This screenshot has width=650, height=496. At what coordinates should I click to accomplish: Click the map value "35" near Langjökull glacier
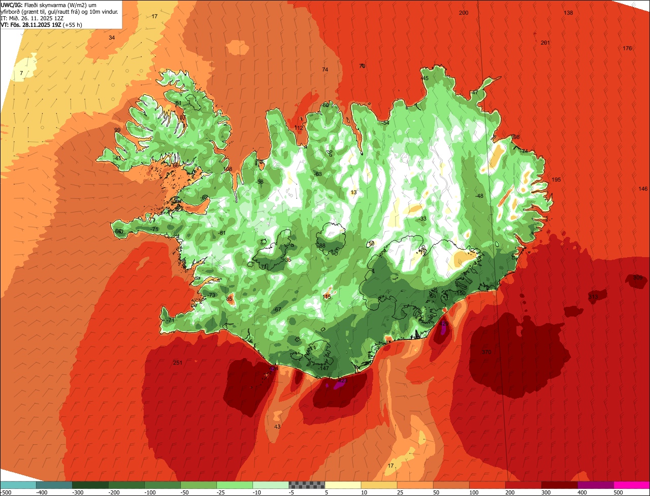288,260
